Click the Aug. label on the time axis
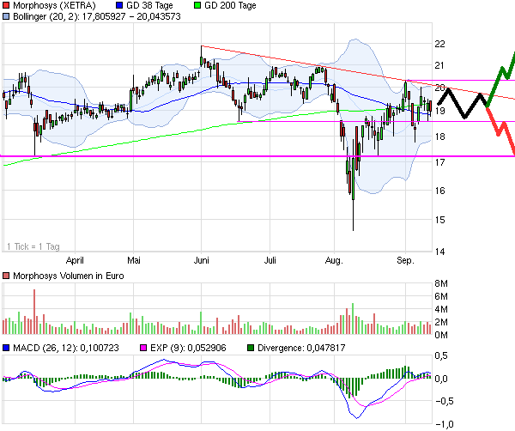Image resolution: width=515 pixels, height=431 pixels. tap(334, 260)
